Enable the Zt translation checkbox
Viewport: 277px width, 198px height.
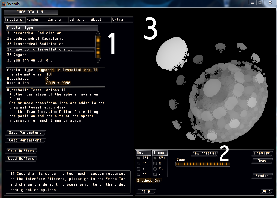tap(155, 174)
